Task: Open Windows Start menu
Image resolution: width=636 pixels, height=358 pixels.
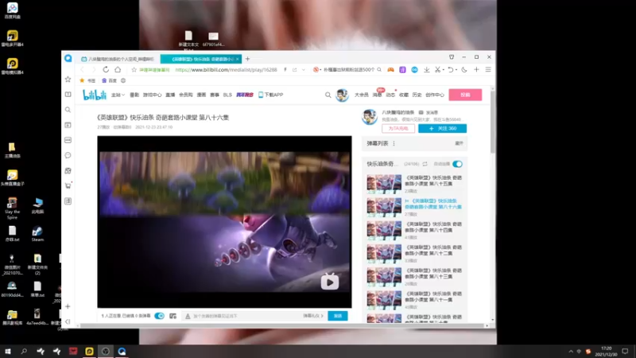Action: click(7, 351)
